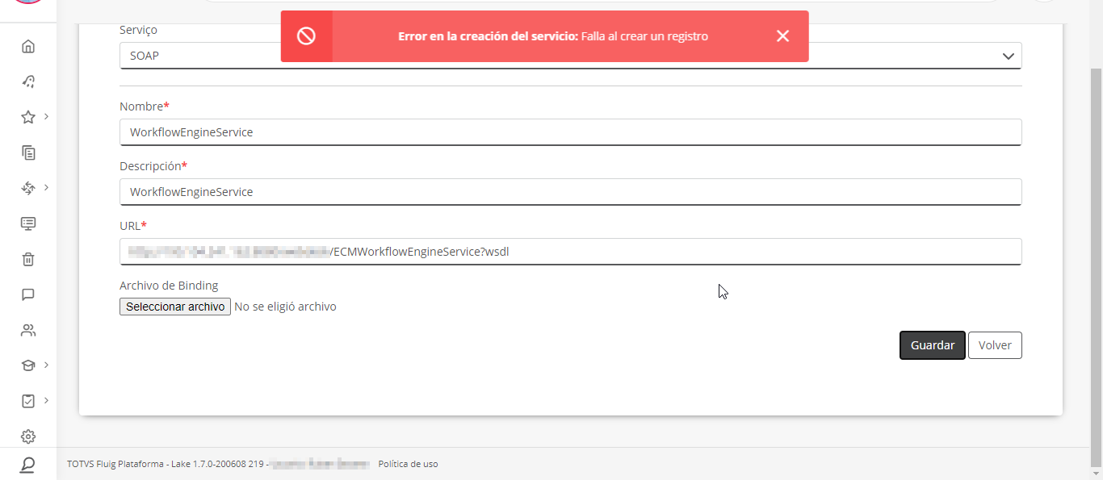Dismiss the red error notification
1103x480 pixels.
782,36
